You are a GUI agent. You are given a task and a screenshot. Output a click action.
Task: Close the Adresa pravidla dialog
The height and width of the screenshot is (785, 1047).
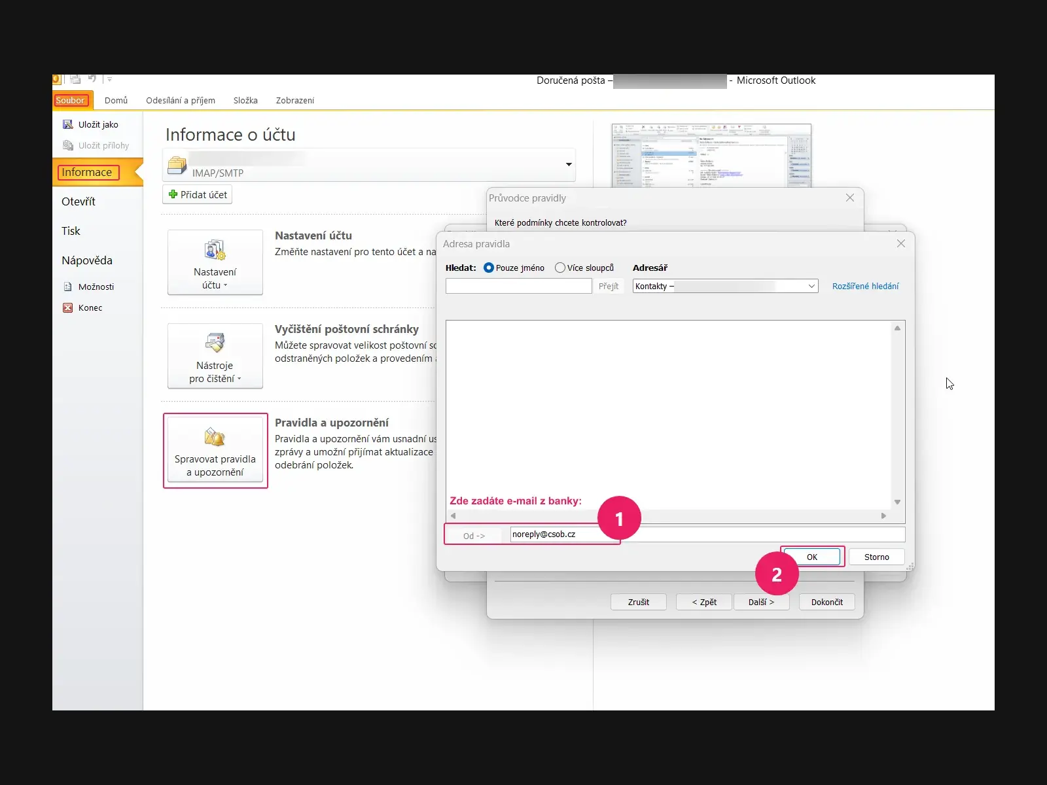tap(901, 243)
